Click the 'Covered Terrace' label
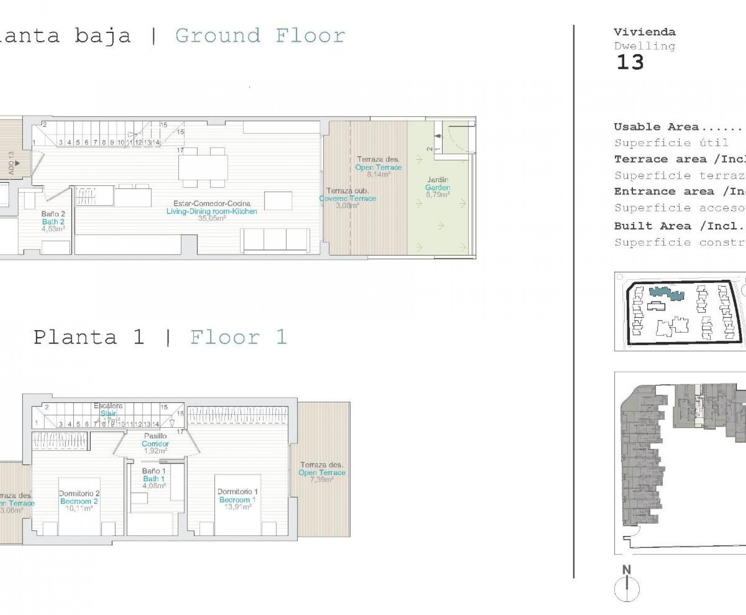Screen dimensions: 746x615 (x=348, y=198)
